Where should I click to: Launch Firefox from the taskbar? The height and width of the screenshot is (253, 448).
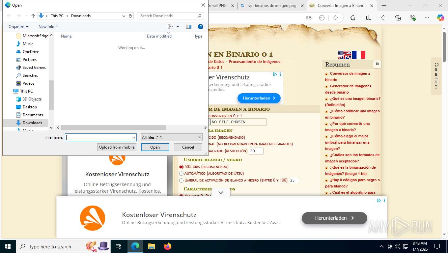(x=168, y=246)
